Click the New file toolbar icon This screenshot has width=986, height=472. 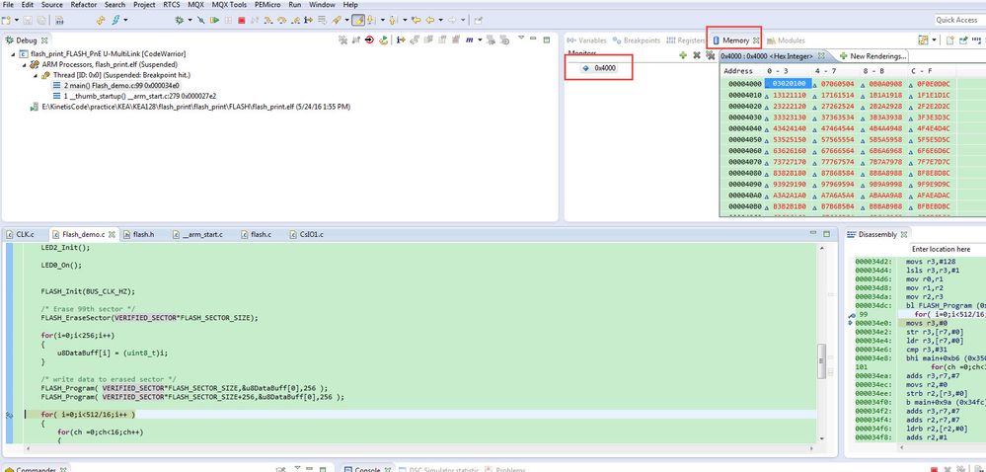pos(6,20)
